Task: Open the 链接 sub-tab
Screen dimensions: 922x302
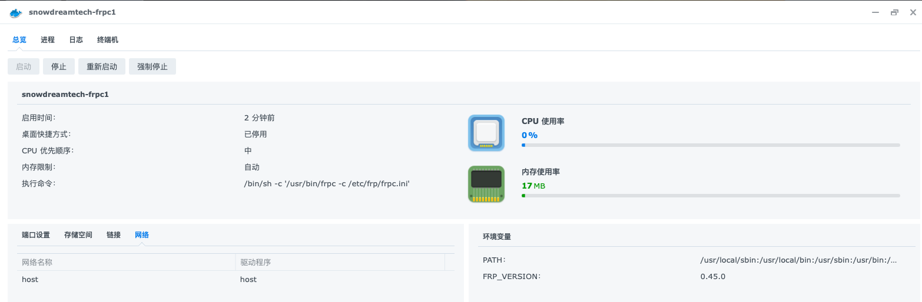Action: coord(114,235)
